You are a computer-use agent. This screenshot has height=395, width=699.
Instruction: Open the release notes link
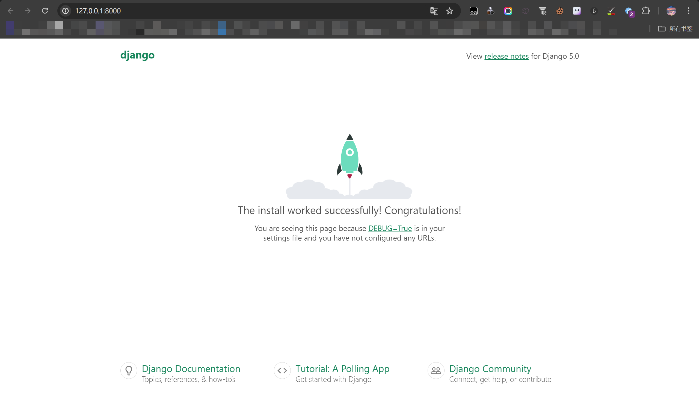tap(507, 56)
